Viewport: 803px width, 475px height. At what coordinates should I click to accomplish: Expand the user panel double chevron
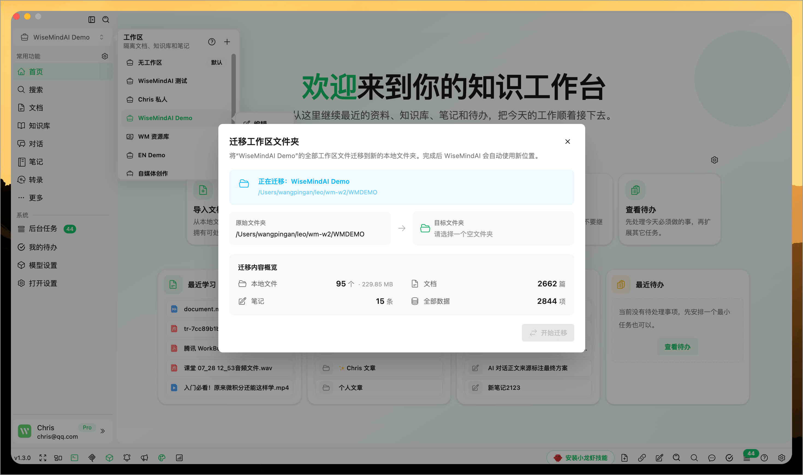(x=102, y=431)
